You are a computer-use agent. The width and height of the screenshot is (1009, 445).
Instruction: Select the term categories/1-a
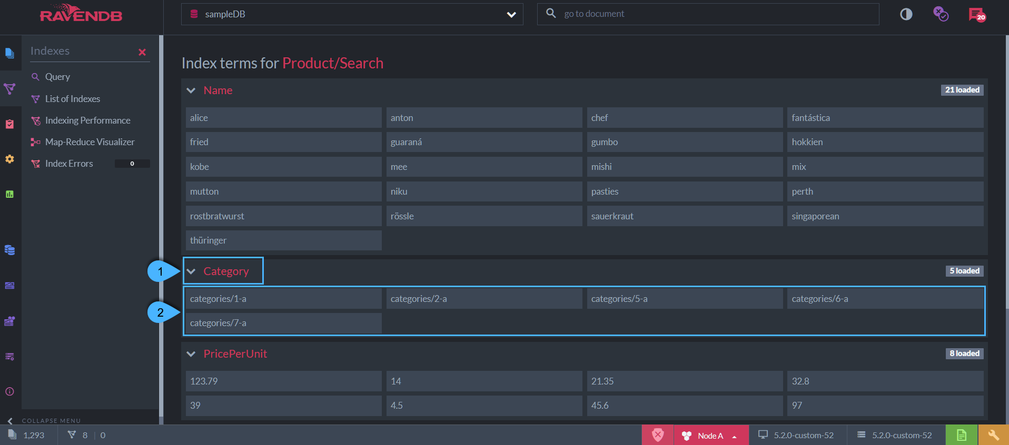click(x=284, y=299)
